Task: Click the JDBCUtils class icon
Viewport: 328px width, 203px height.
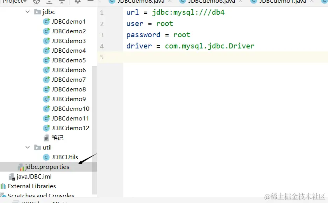Action: [x=46, y=157]
